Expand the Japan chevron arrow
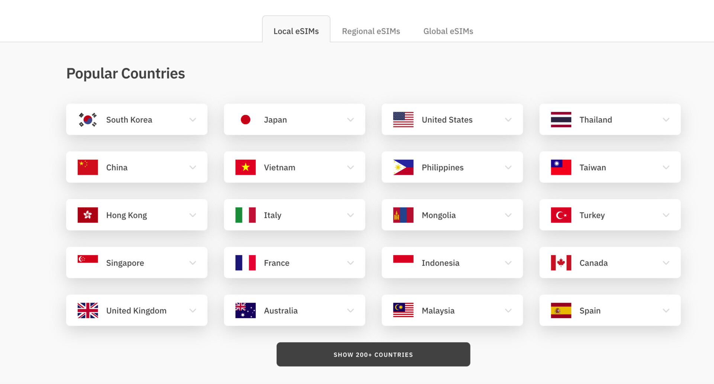 [350, 120]
